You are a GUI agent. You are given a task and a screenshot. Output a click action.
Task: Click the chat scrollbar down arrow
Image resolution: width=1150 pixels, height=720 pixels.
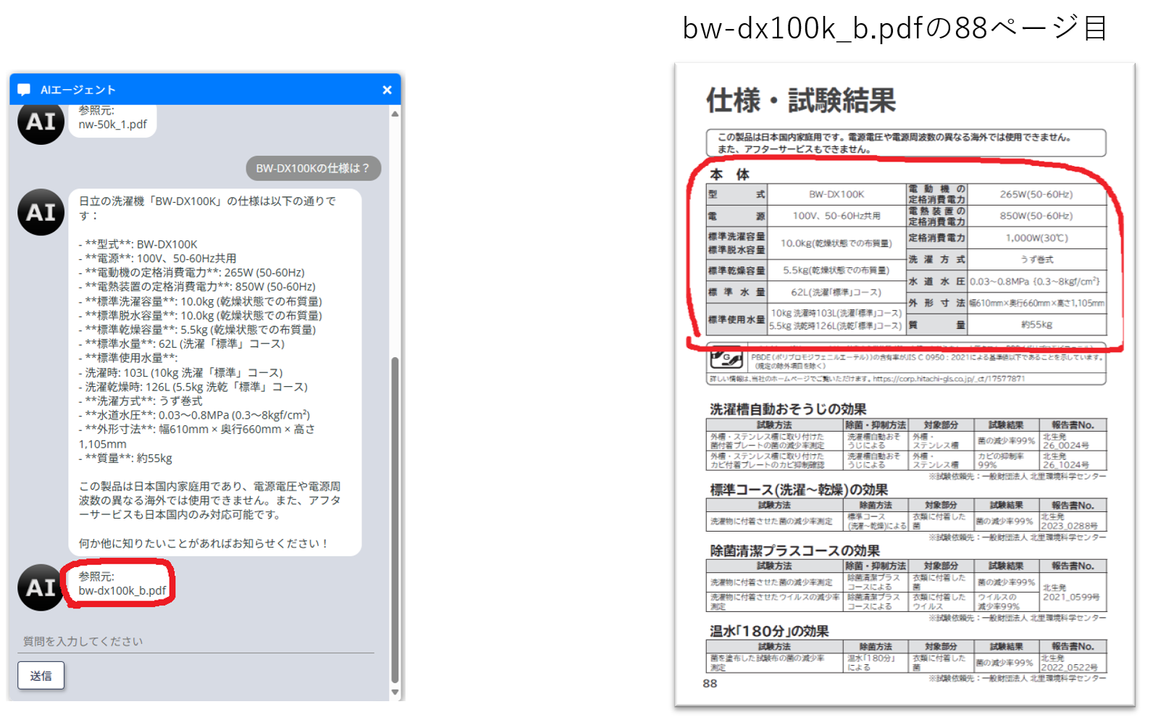[x=395, y=692]
